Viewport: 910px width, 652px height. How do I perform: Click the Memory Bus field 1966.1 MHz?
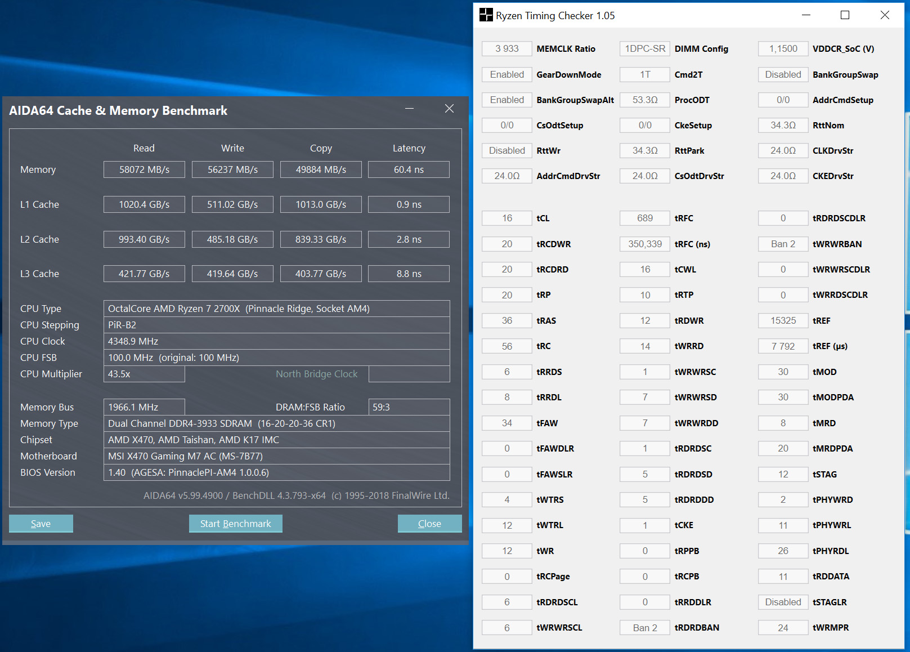(144, 407)
